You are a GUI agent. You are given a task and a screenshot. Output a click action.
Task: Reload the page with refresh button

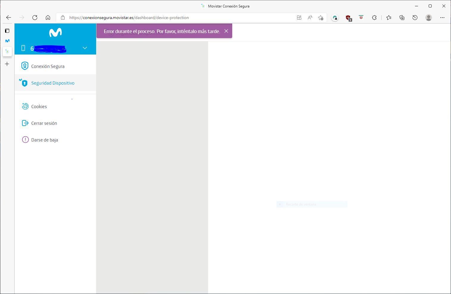pos(35,18)
